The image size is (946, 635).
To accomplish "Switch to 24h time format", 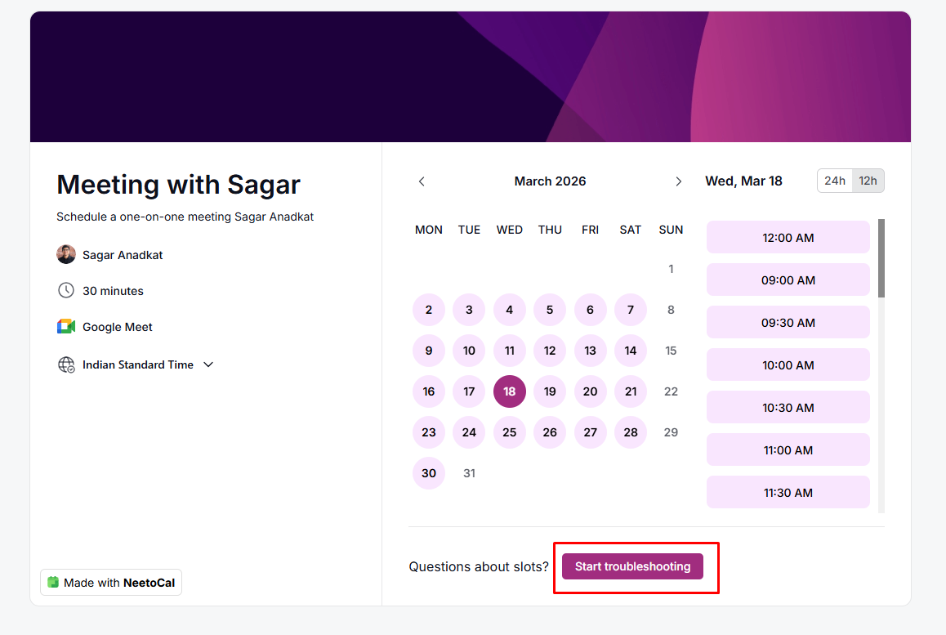I will 835,181.
